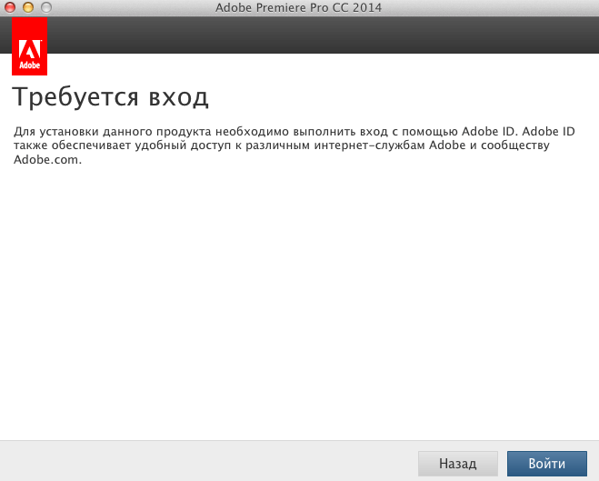
Task: Click the Adobe Premiere Pro CC 2014 title
Action: (x=298, y=7)
